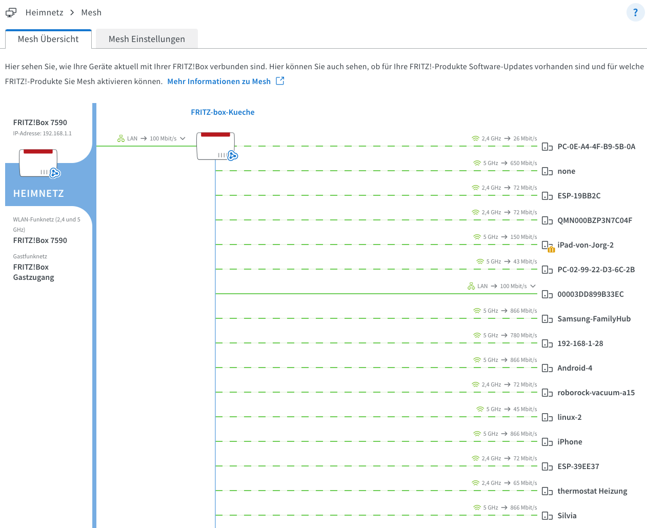Select device ESP-39EE37
647x528 pixels.
(x=578, y=466)
